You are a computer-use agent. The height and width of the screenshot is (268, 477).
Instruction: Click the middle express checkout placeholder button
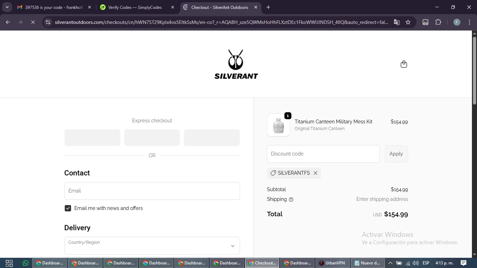click(x=152, y=138)
